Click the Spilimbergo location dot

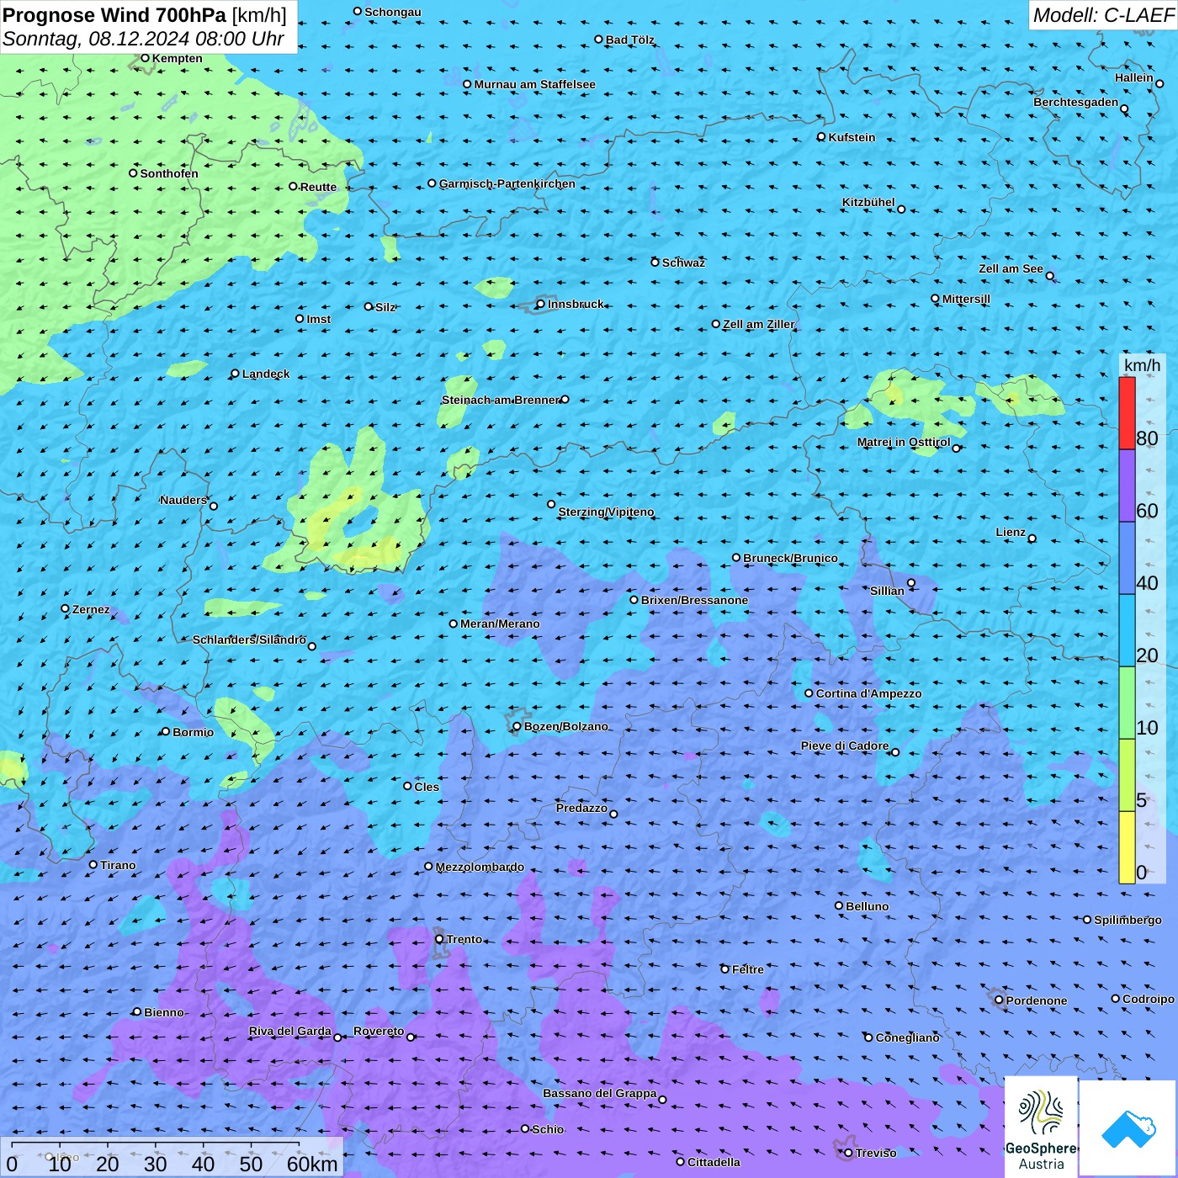point(1087,920)
